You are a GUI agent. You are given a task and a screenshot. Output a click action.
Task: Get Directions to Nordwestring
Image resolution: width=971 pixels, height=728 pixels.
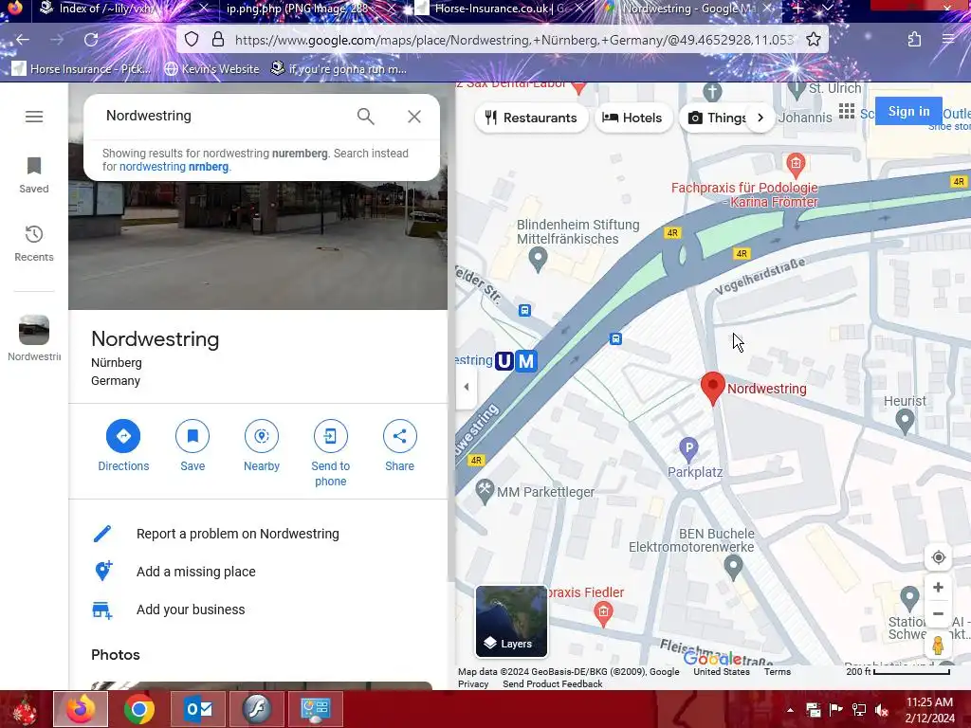click(x=123, y=446)
